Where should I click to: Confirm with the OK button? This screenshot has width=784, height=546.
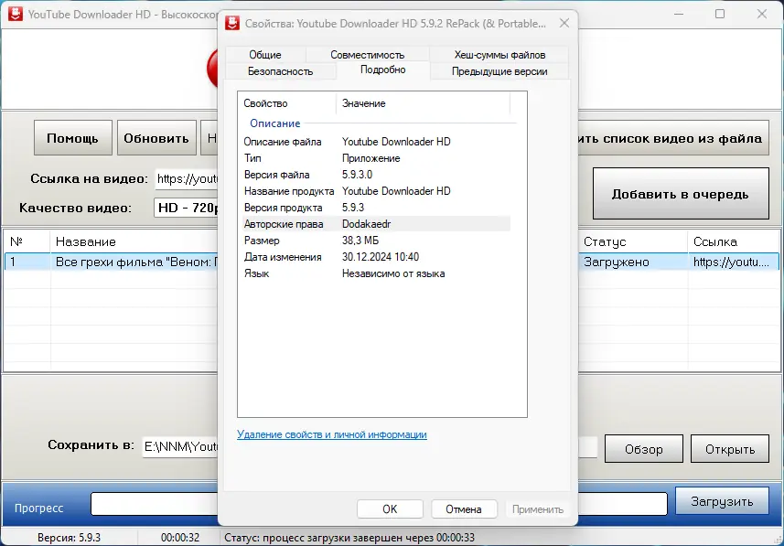point(390,509)
